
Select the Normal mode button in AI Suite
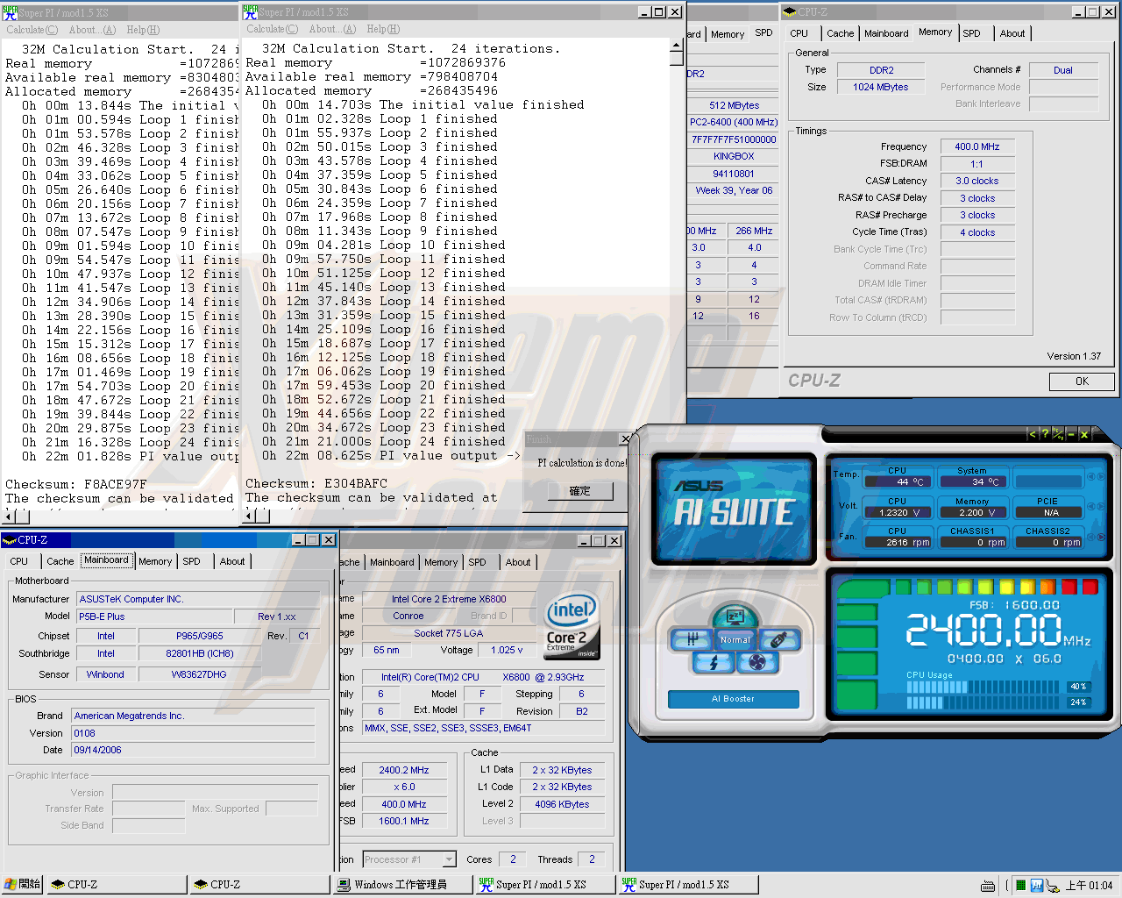coord(735,639)
